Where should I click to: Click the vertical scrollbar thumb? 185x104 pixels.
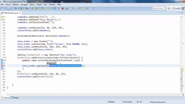181,79
